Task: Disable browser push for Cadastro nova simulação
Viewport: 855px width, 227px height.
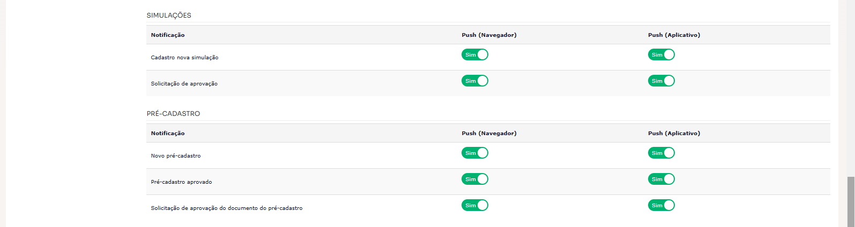Action: click(474, 54)
